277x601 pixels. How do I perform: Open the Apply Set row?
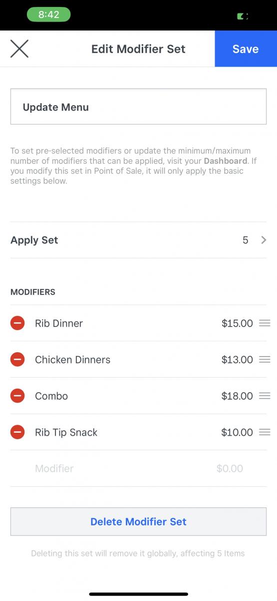click(x=138, y=240)
